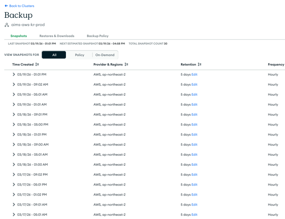This screenshot has width=285, height=219.
Task: Expand the 03/19/26 - 05:01 AM snapshot row
Action: point(14,95)
